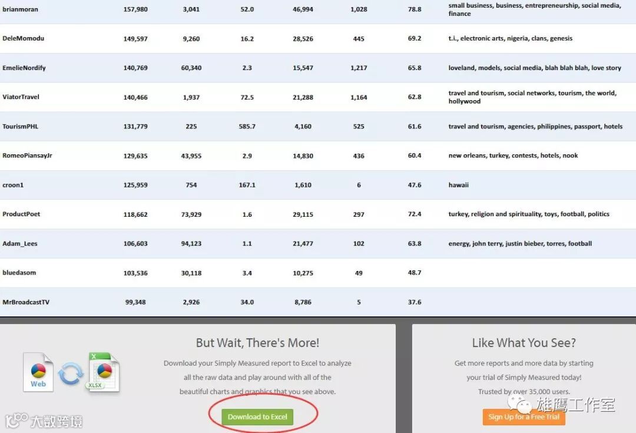
Task: Click the 1,217 value in EmelieNordify row
Action: tap(359, 68)
